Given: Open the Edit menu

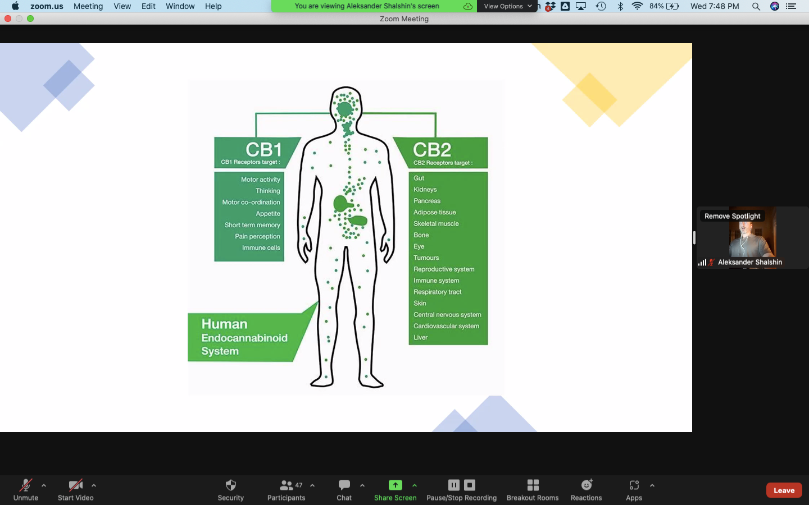Looking at the screenshot, I should click(x=148, y=6).
